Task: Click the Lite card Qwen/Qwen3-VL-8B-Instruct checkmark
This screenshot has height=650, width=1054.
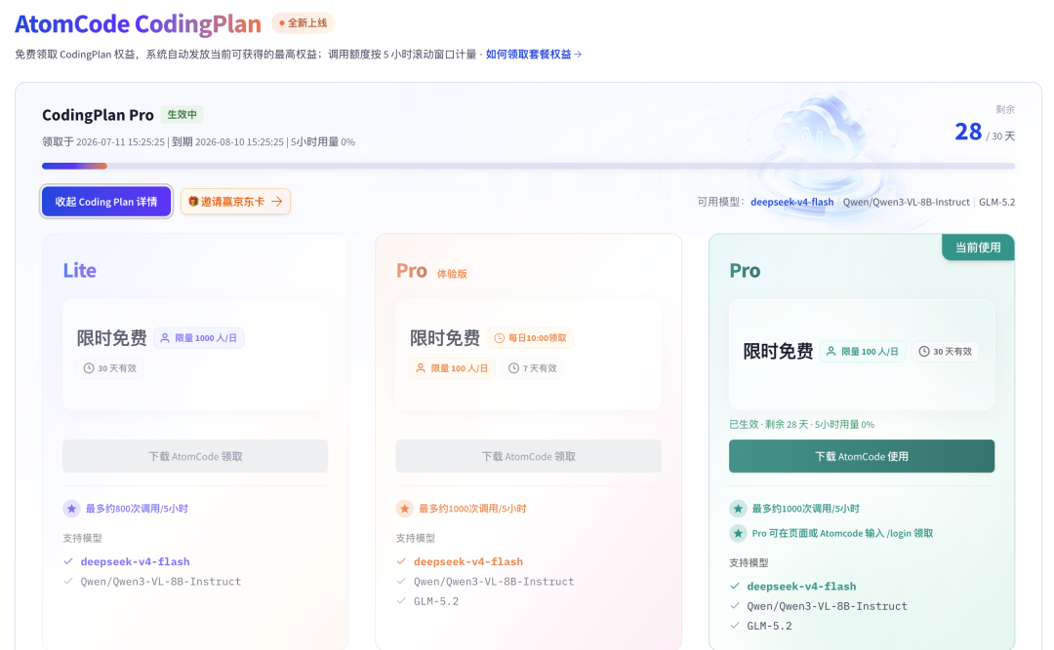Action: tap(68, 582)
